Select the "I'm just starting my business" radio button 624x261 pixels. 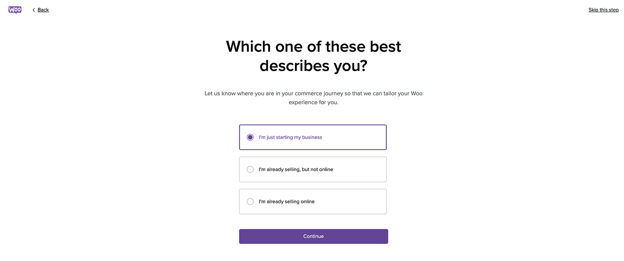tap(250, 137)
